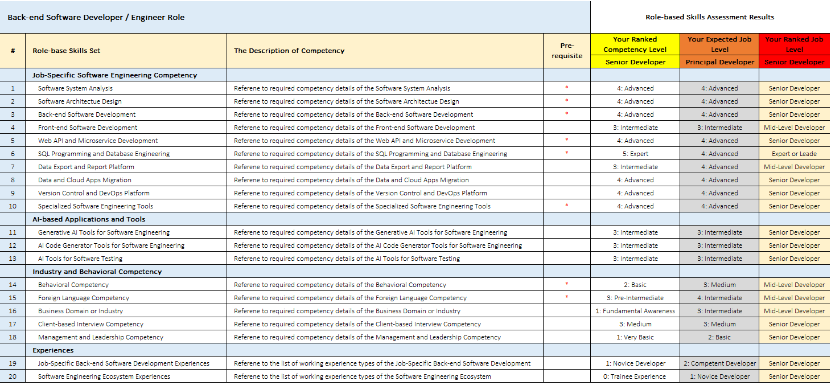Click the Back-end Software Developer / Engineer Role title

(96, 17)
